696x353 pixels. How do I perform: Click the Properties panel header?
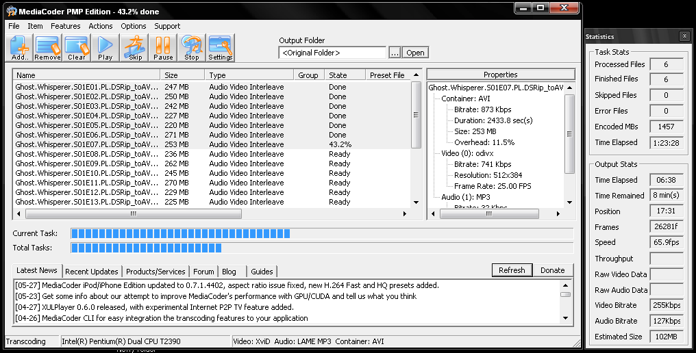[500, 75]
